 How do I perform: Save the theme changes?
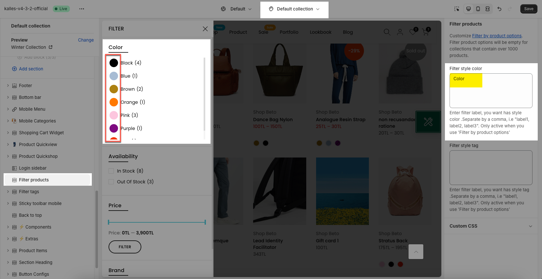tap(529, 9)
